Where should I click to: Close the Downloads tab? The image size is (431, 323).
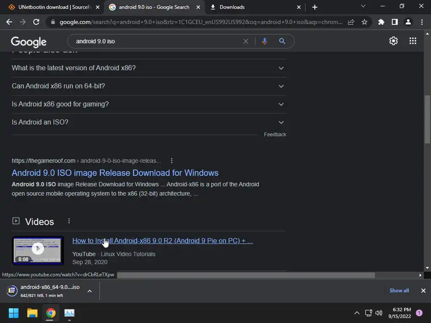point(299,7)
